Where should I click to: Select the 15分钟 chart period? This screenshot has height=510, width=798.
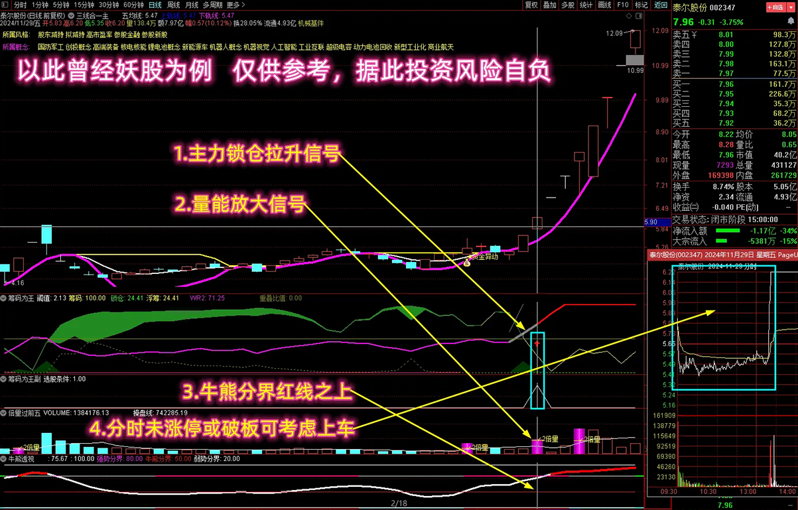[84, 5]
